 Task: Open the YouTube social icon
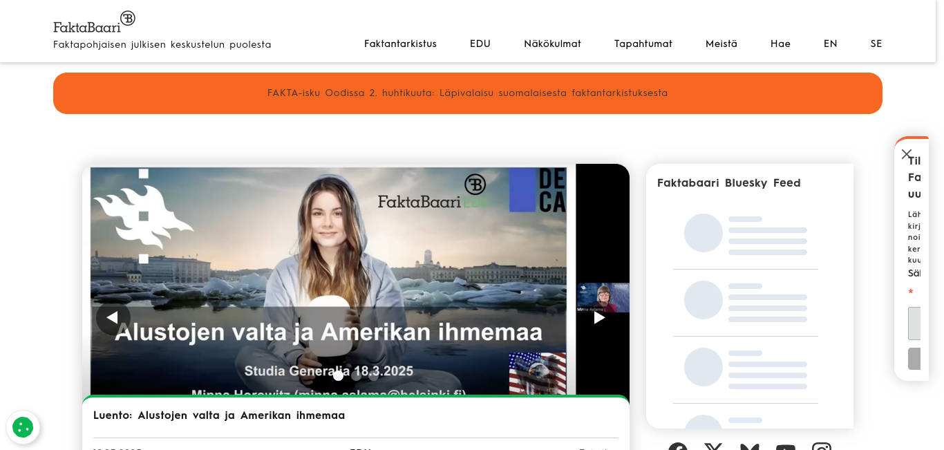click(786, 447)
